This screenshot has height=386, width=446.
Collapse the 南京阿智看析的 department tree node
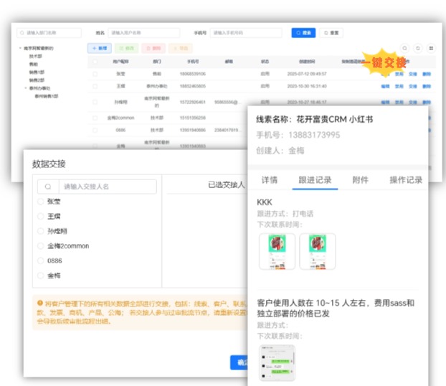[19, 48]
